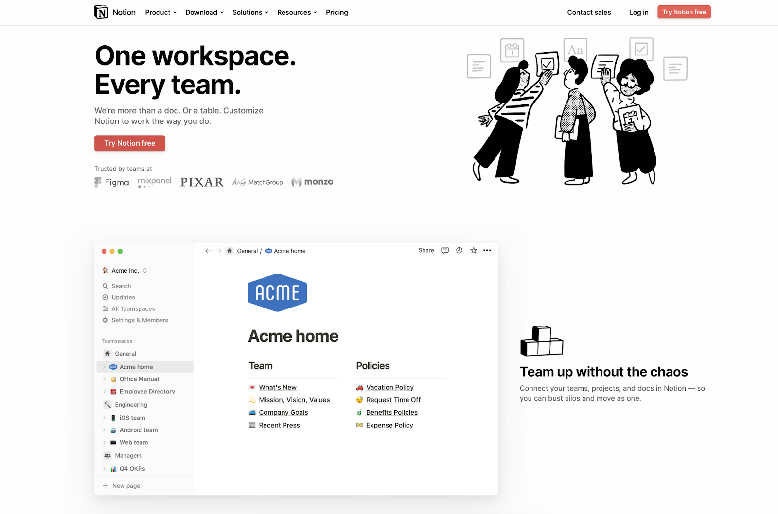Click New page in the sidebar
Image resolution: width=778 pixels, height=514 pixels.
[122, 486]
